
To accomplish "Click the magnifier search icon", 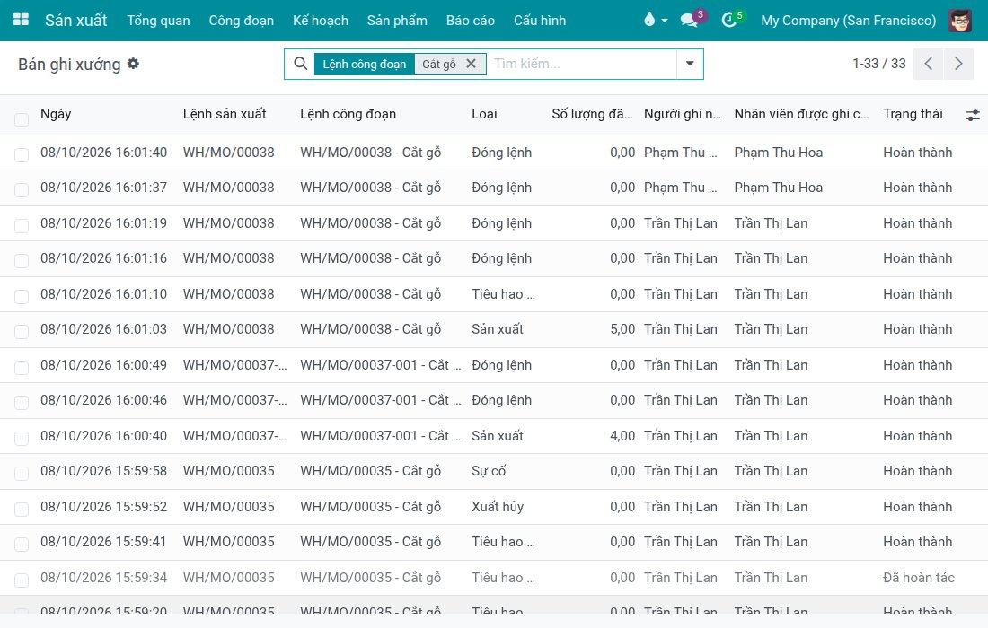I will (301, 64).
